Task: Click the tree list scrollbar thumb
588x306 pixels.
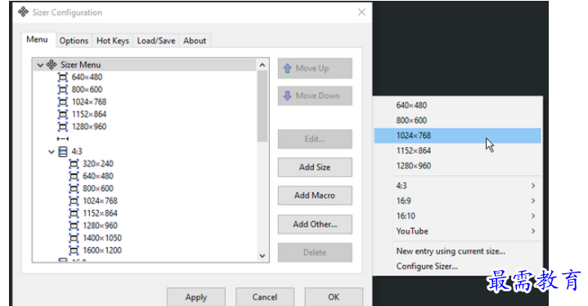Action: pyautogui.click(x=263, y=106)
